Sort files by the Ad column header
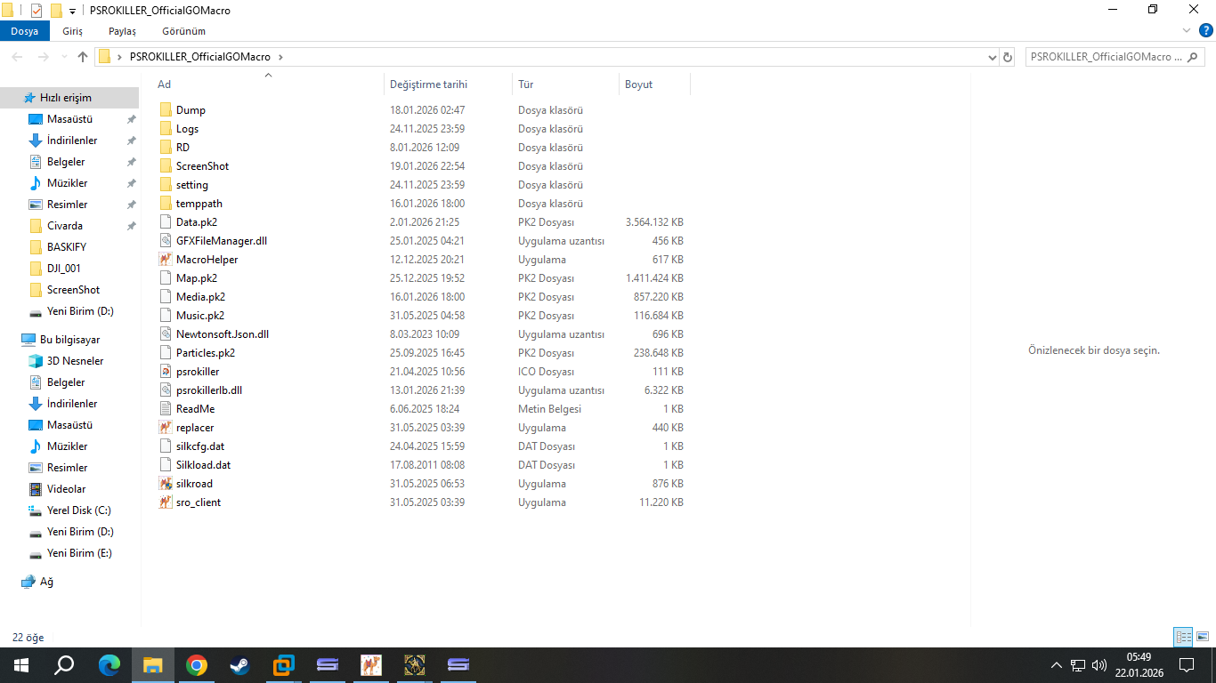Viewport: 1216px width, 683px height. (x=267, y=84)
